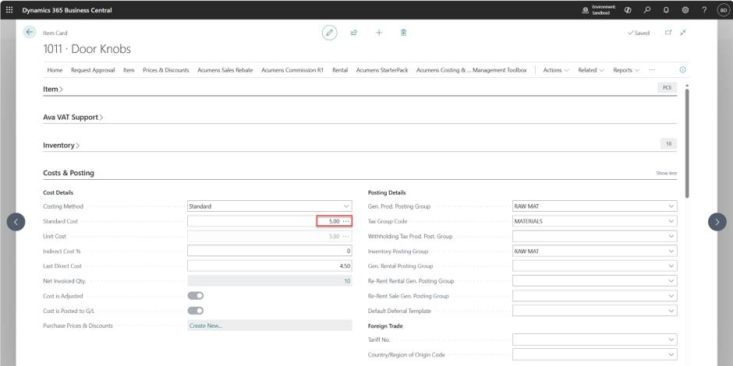Click the Indirect Cost % field
Image resolution: width=733 pixels, height=366 pixels.
(270, 252)
